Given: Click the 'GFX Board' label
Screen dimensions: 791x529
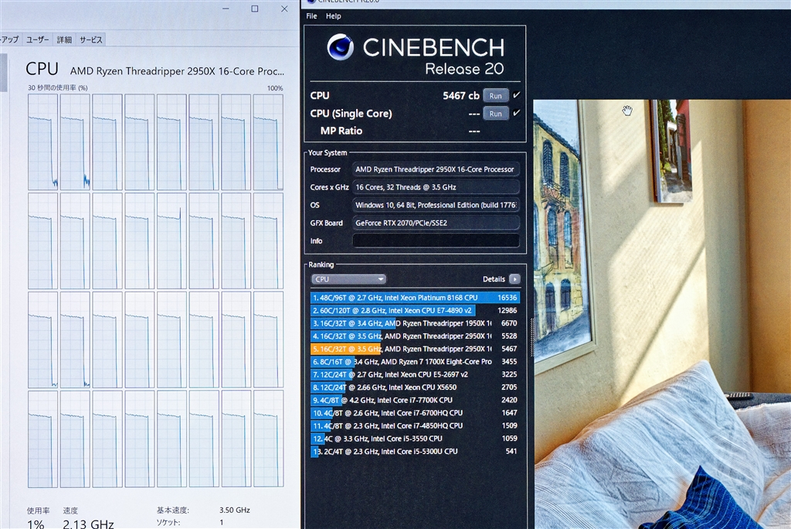Looking at the screenshot, I should (327, 223).
